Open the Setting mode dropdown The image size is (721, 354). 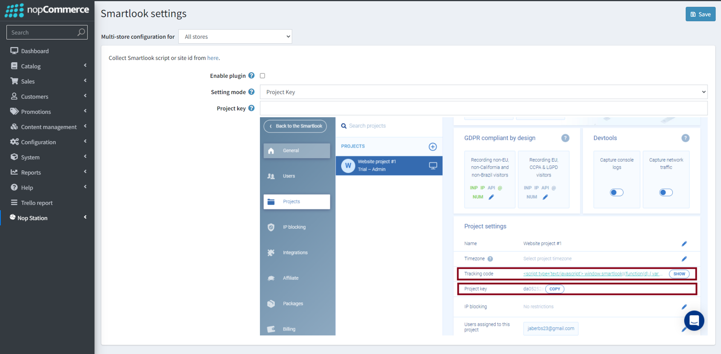coord(484,92)
